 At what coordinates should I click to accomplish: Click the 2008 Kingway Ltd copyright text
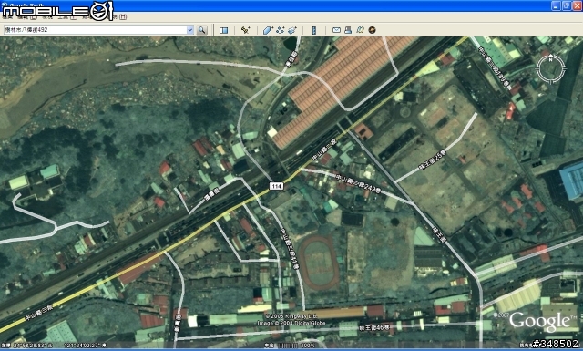point(291,316)
